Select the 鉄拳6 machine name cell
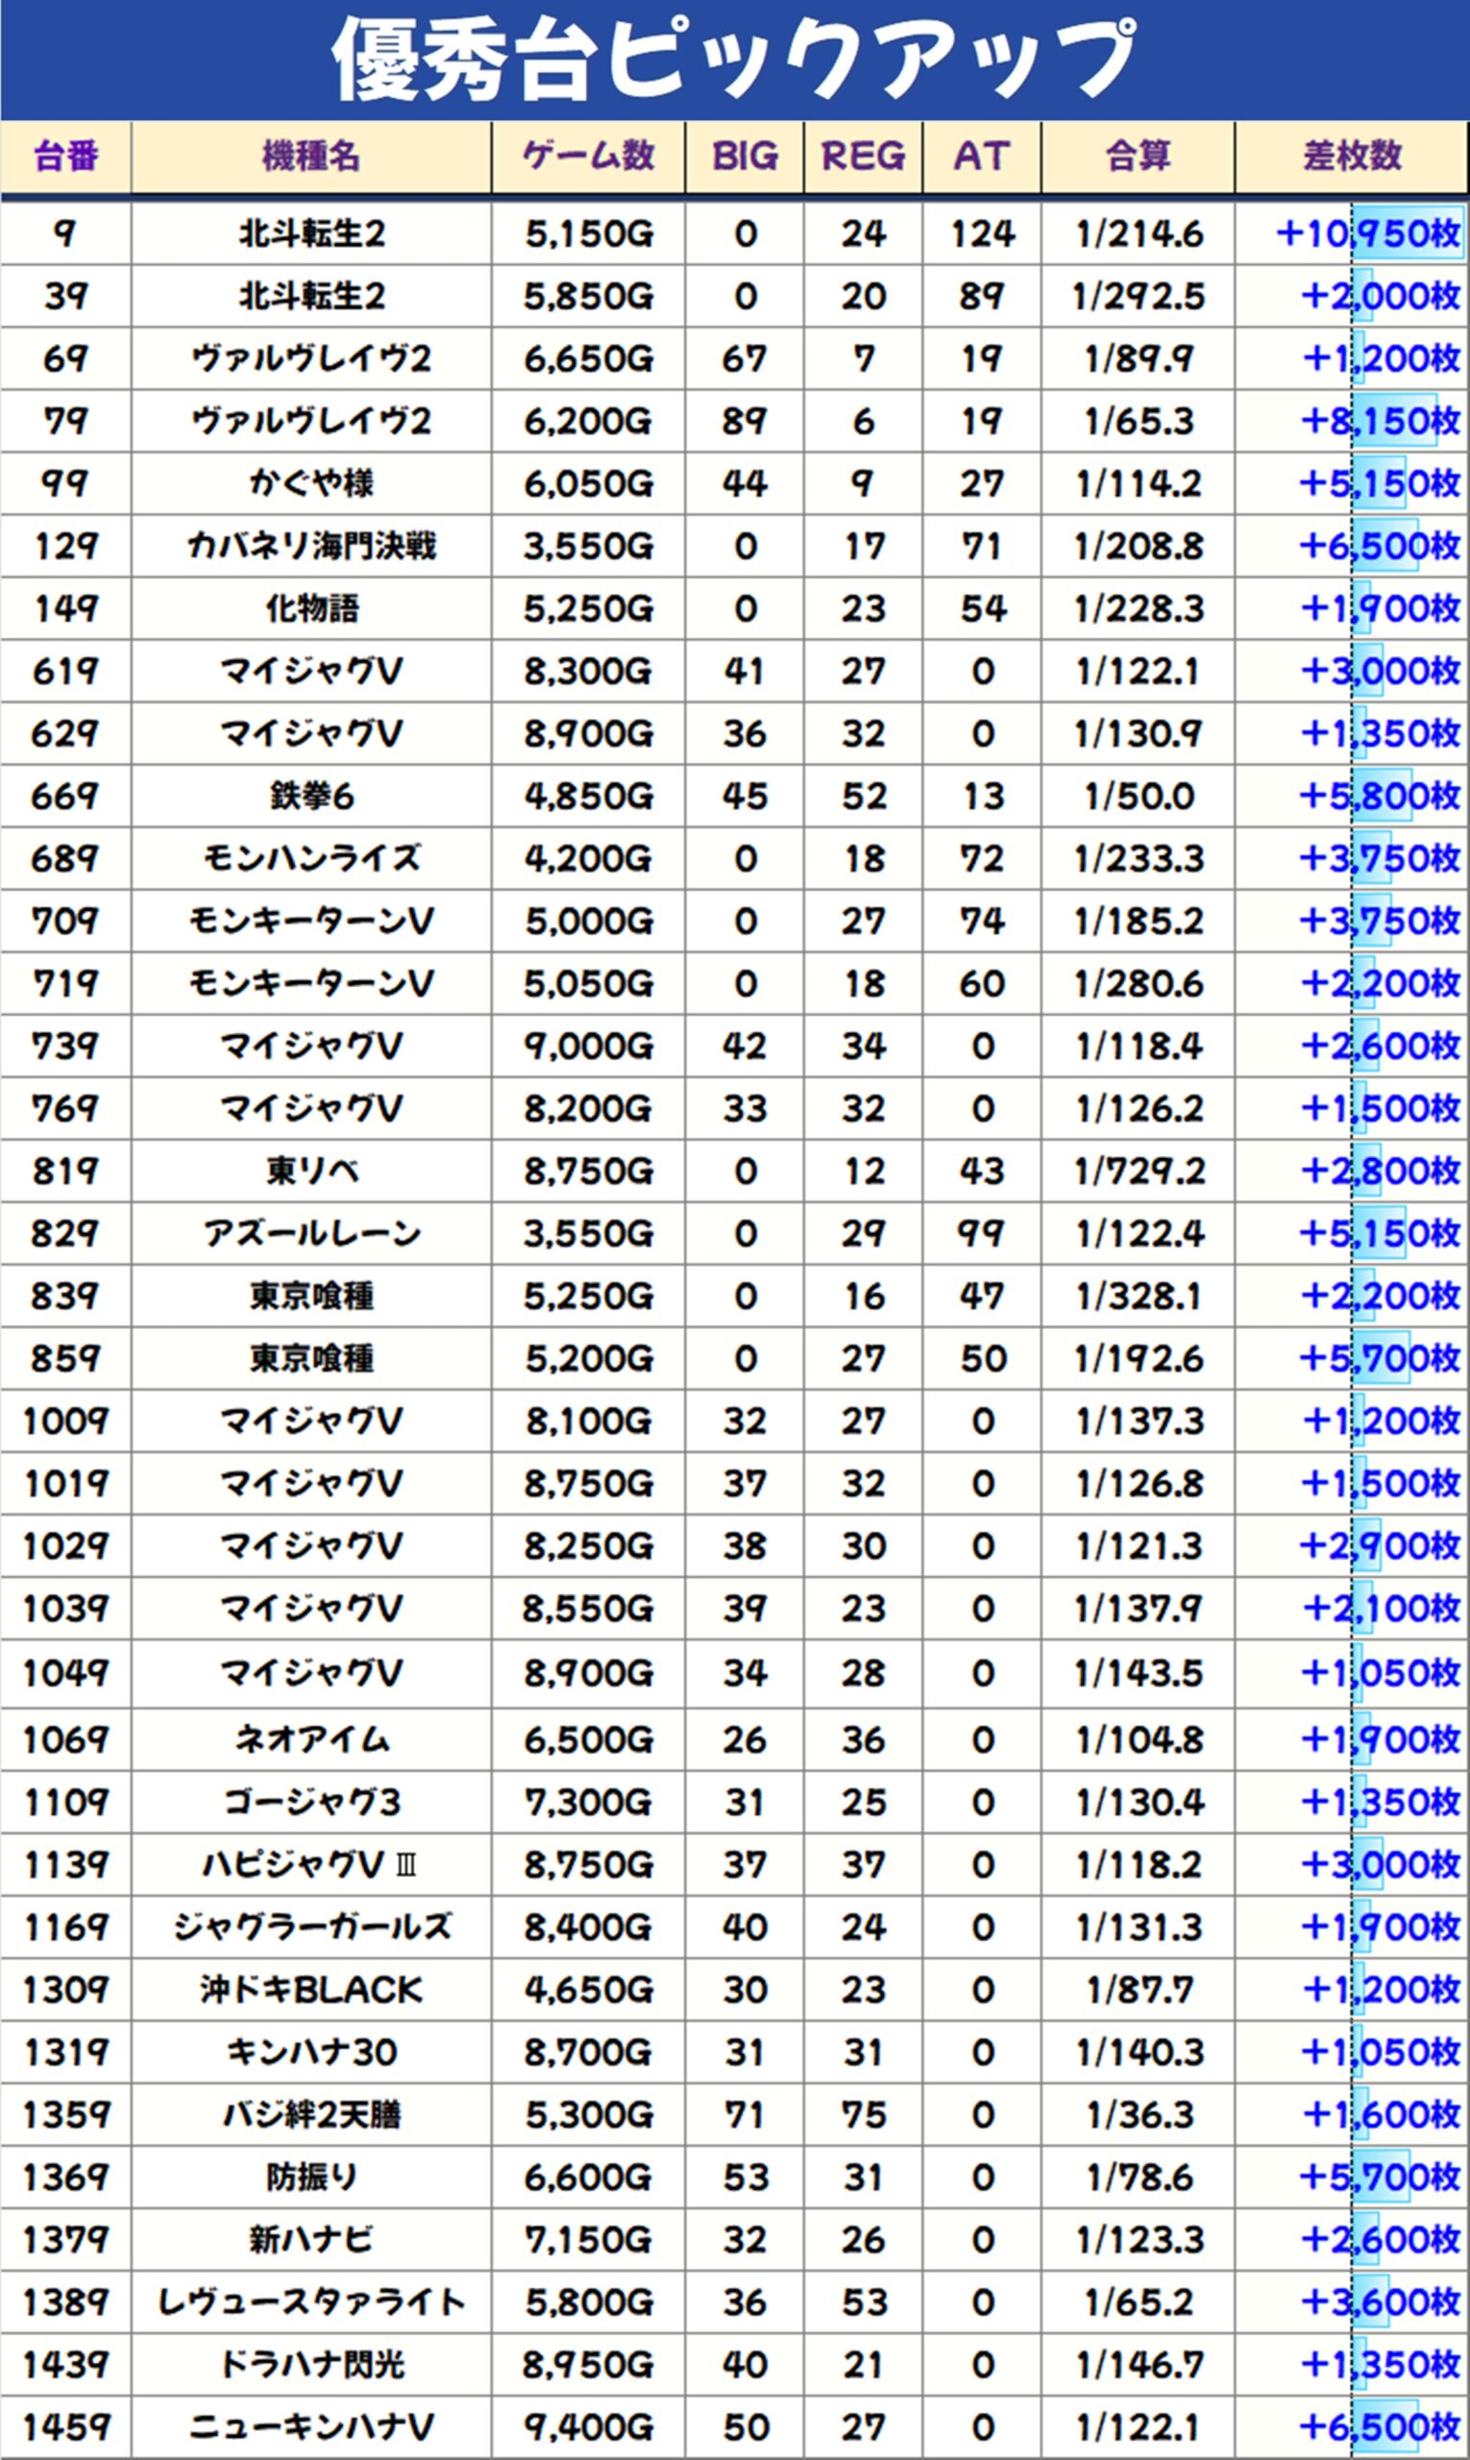 (x=310, y=797)
